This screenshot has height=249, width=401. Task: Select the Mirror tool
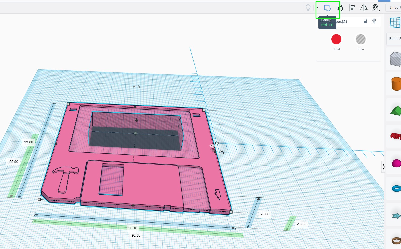tap(364, 8)
